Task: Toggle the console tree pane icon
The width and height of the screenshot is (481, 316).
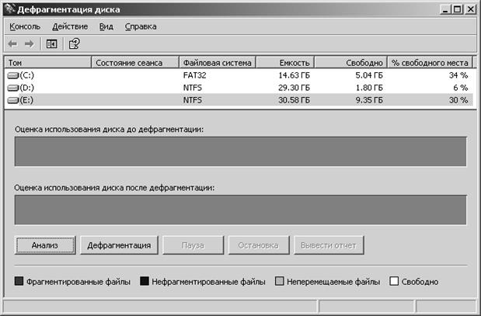Action: tap(51, 44)
